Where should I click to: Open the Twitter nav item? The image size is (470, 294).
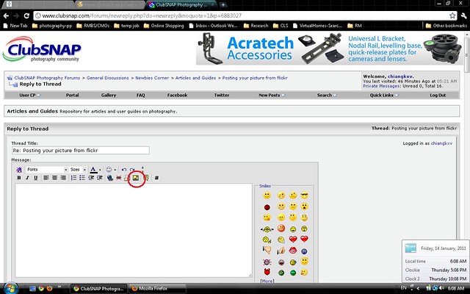click(222, 95)
